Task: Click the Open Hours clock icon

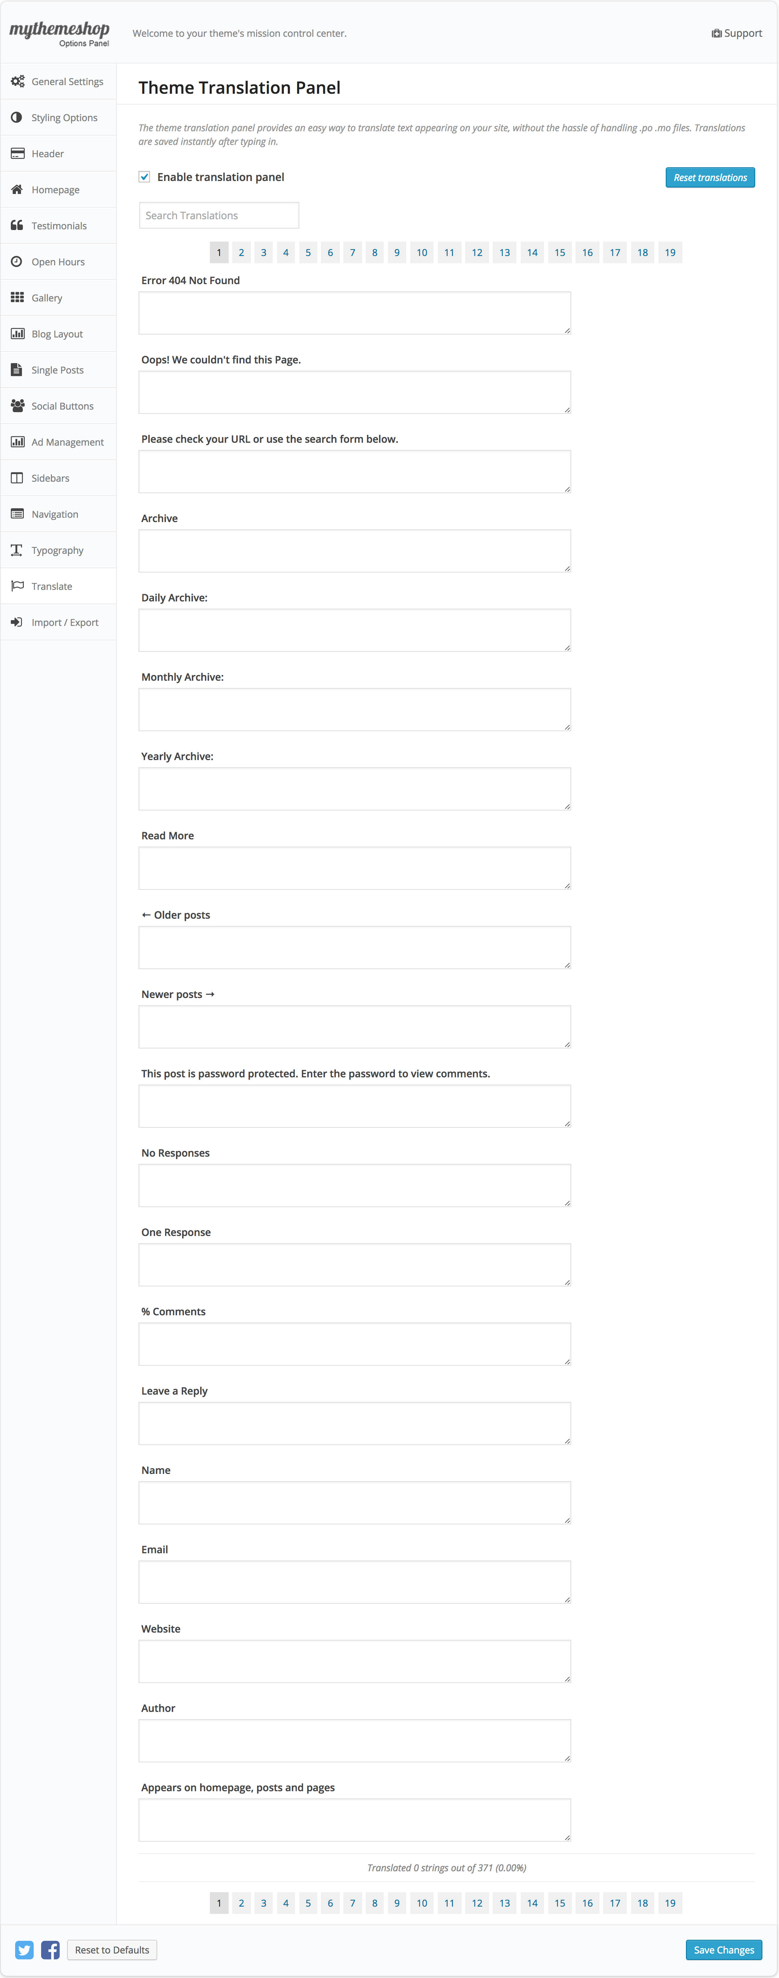Action: coord(17,262)
